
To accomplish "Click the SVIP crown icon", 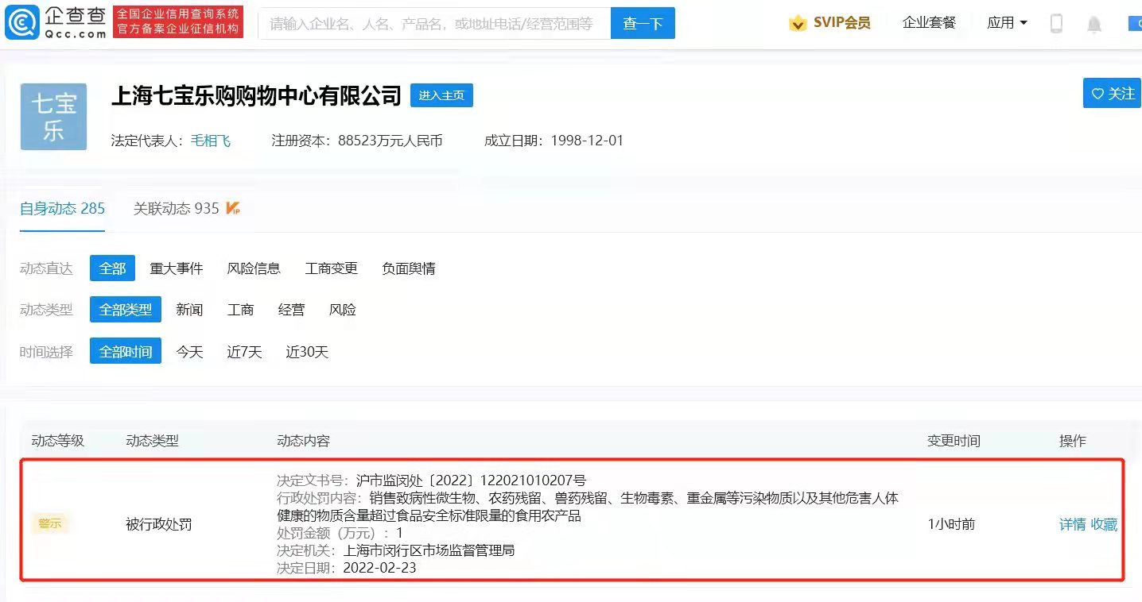I will click(x=798, y=23).
